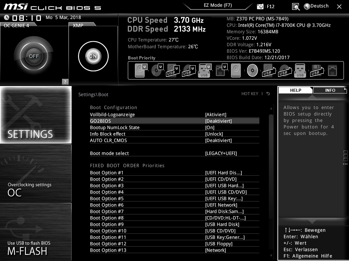Choose legacy USB key icon without U badge
This screenshot has width=349, height=261.
[300, 70]
